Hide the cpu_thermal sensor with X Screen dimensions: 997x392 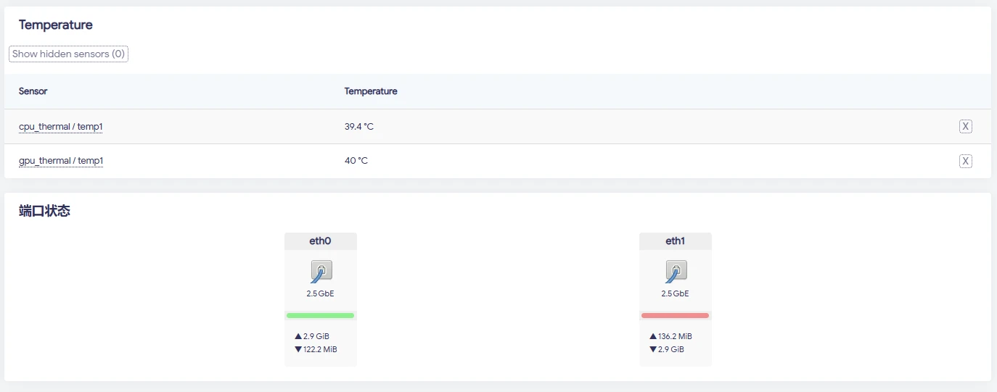pos(965,127)
